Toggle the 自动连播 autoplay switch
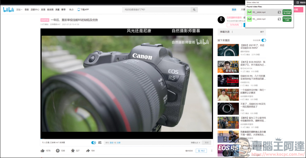The width and height of the screenshot is (306, 158). [263, 40]
